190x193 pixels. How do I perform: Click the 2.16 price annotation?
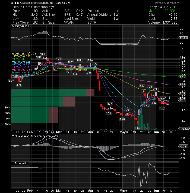tap(154, 104)
